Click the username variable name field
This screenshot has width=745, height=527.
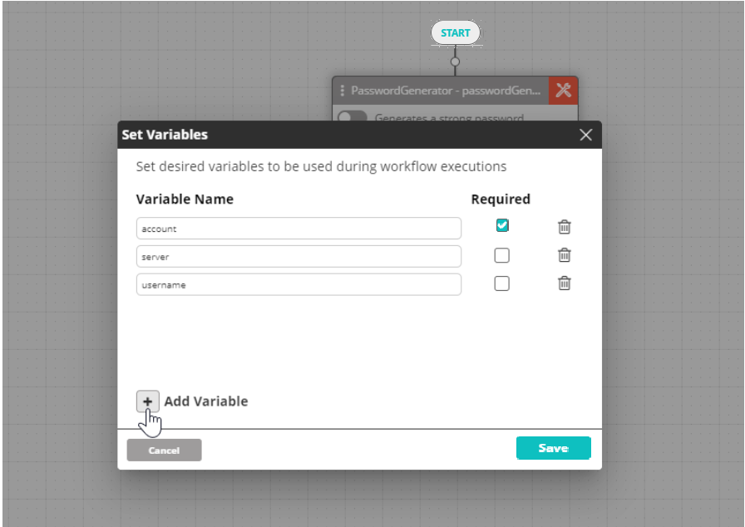(x=298, y=284)
